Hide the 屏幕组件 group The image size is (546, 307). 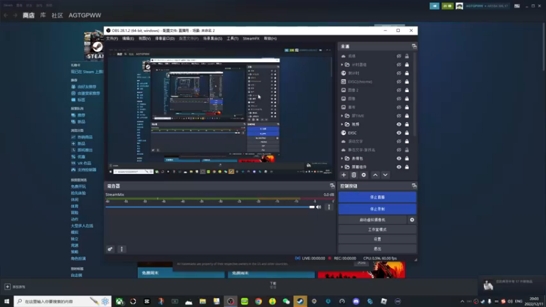pos(399,167)
